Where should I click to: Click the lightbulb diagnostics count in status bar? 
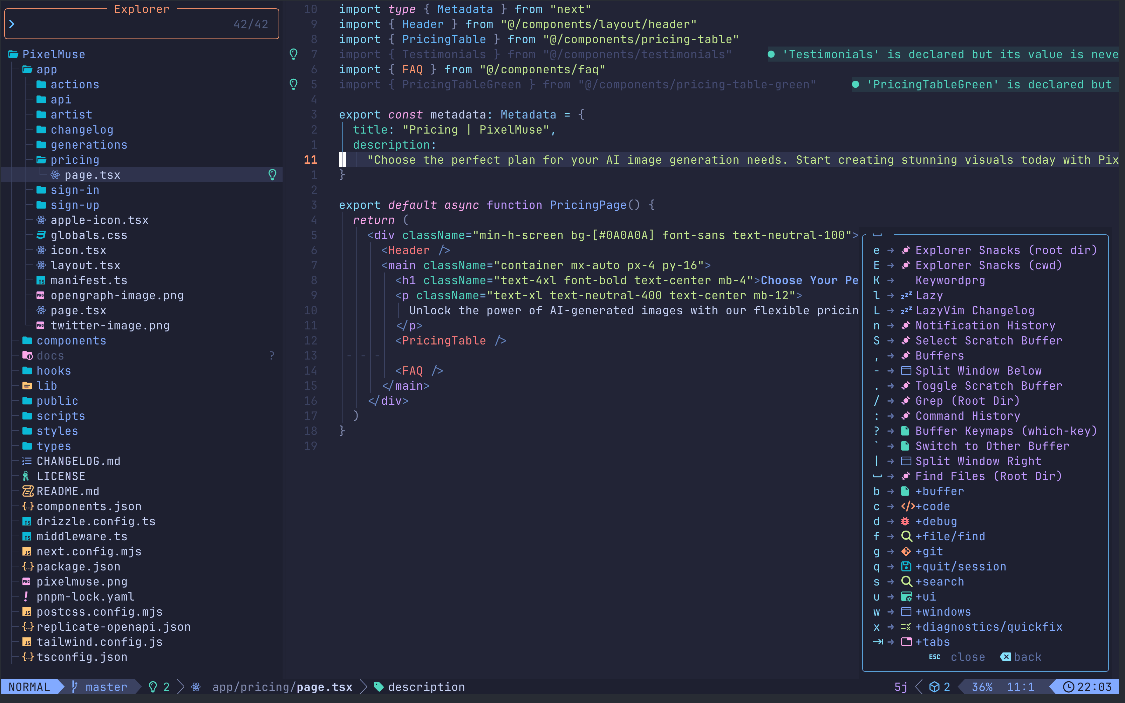click(x=158, y=687)
